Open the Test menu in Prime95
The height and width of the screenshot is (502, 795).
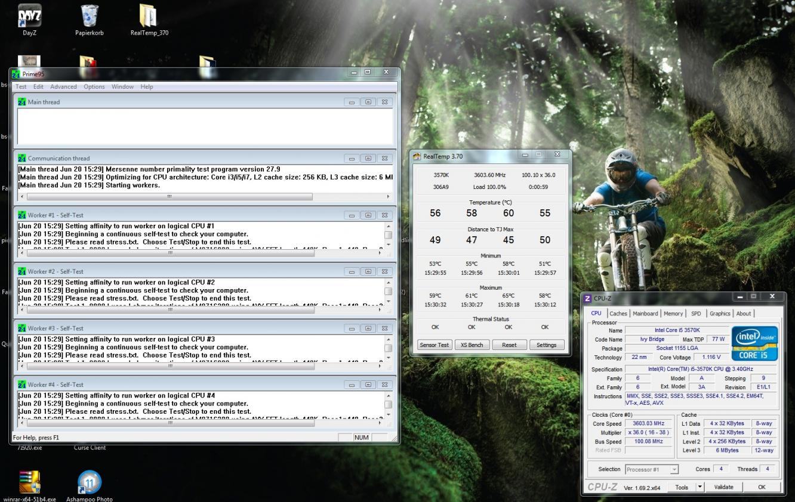point(21,86)
